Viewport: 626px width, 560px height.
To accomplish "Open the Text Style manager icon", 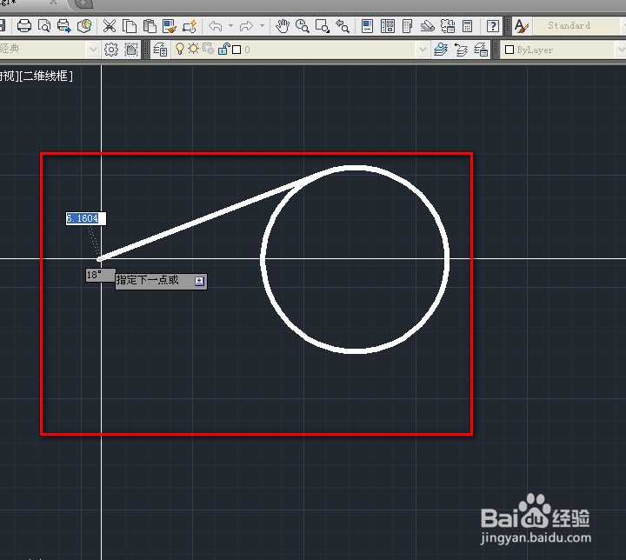I will tap(521, 26).
